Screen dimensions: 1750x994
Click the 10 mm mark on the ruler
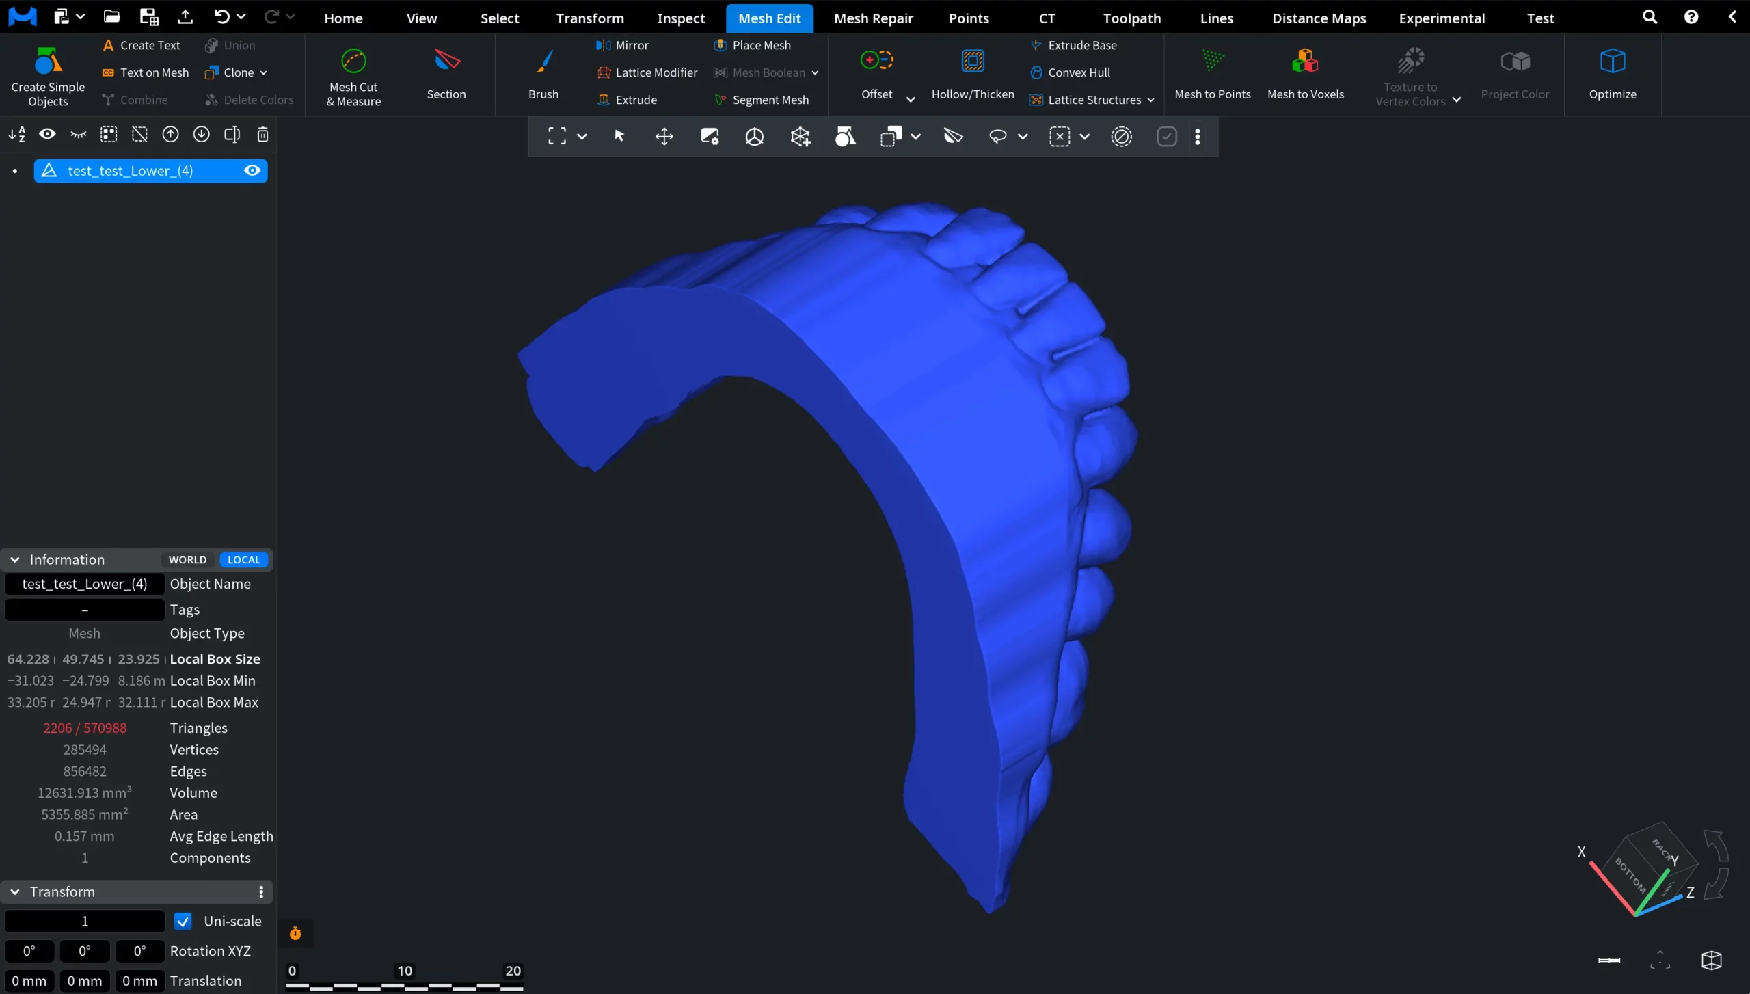click(x=403, y=971)
